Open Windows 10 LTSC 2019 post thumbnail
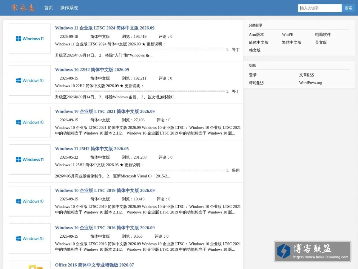Image resolution: width=358 pixels, height=269 pixels. [x=30, y=201]
